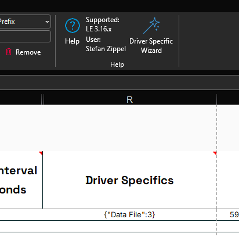Image resolution: width=239 pixels, height=237 pixels.
Task: Click the Supported LE 3.16.x text
Action: 103,24
